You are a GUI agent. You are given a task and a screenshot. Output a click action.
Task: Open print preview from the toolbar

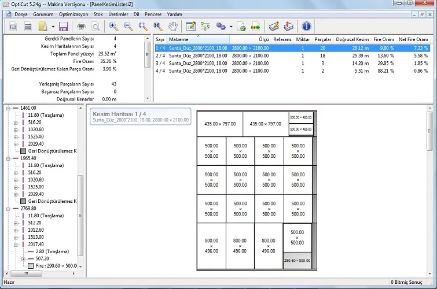[96, 27]
